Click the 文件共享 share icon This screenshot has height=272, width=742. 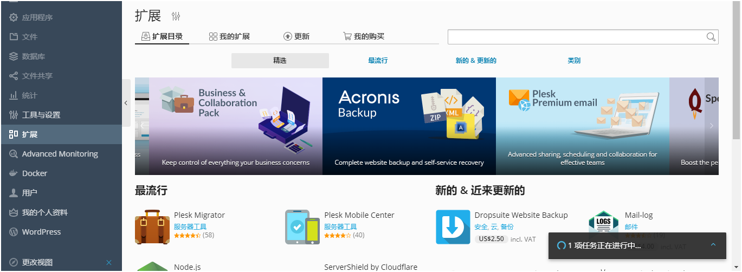click(x=14, y=76)
